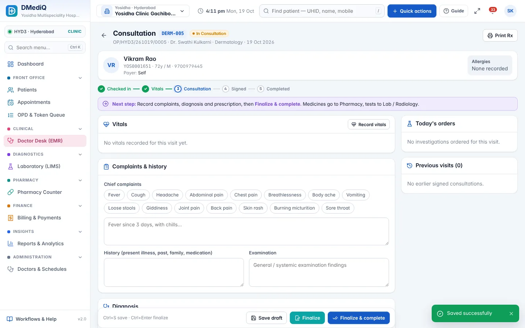Toggle fullscreen expand icon in header
This screenshot has height=328, width=525.
tap(477, 11)
